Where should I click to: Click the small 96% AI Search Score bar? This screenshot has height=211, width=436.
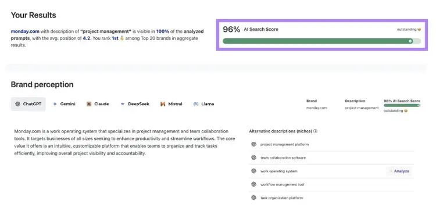(x=402, y=105)
